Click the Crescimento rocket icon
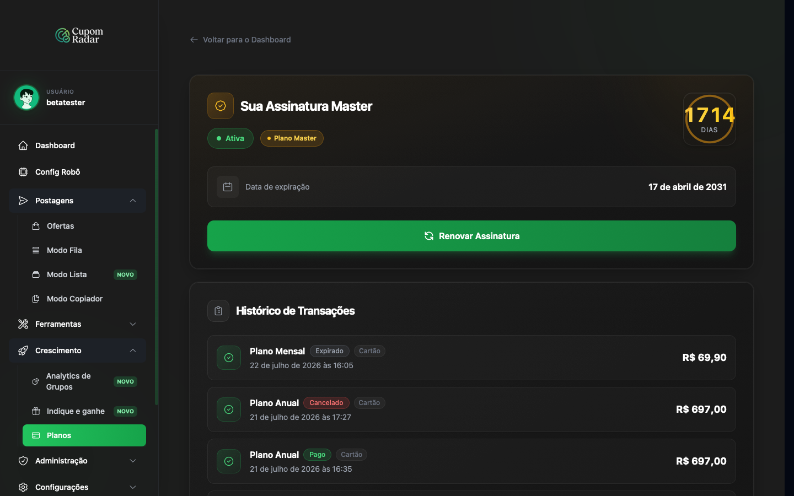Viewport: 794px width, 496px height. coord(23,351)
